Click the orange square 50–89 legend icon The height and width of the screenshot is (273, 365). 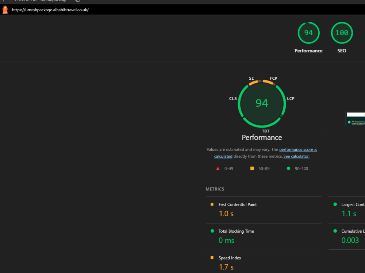(x=252, y=168)
